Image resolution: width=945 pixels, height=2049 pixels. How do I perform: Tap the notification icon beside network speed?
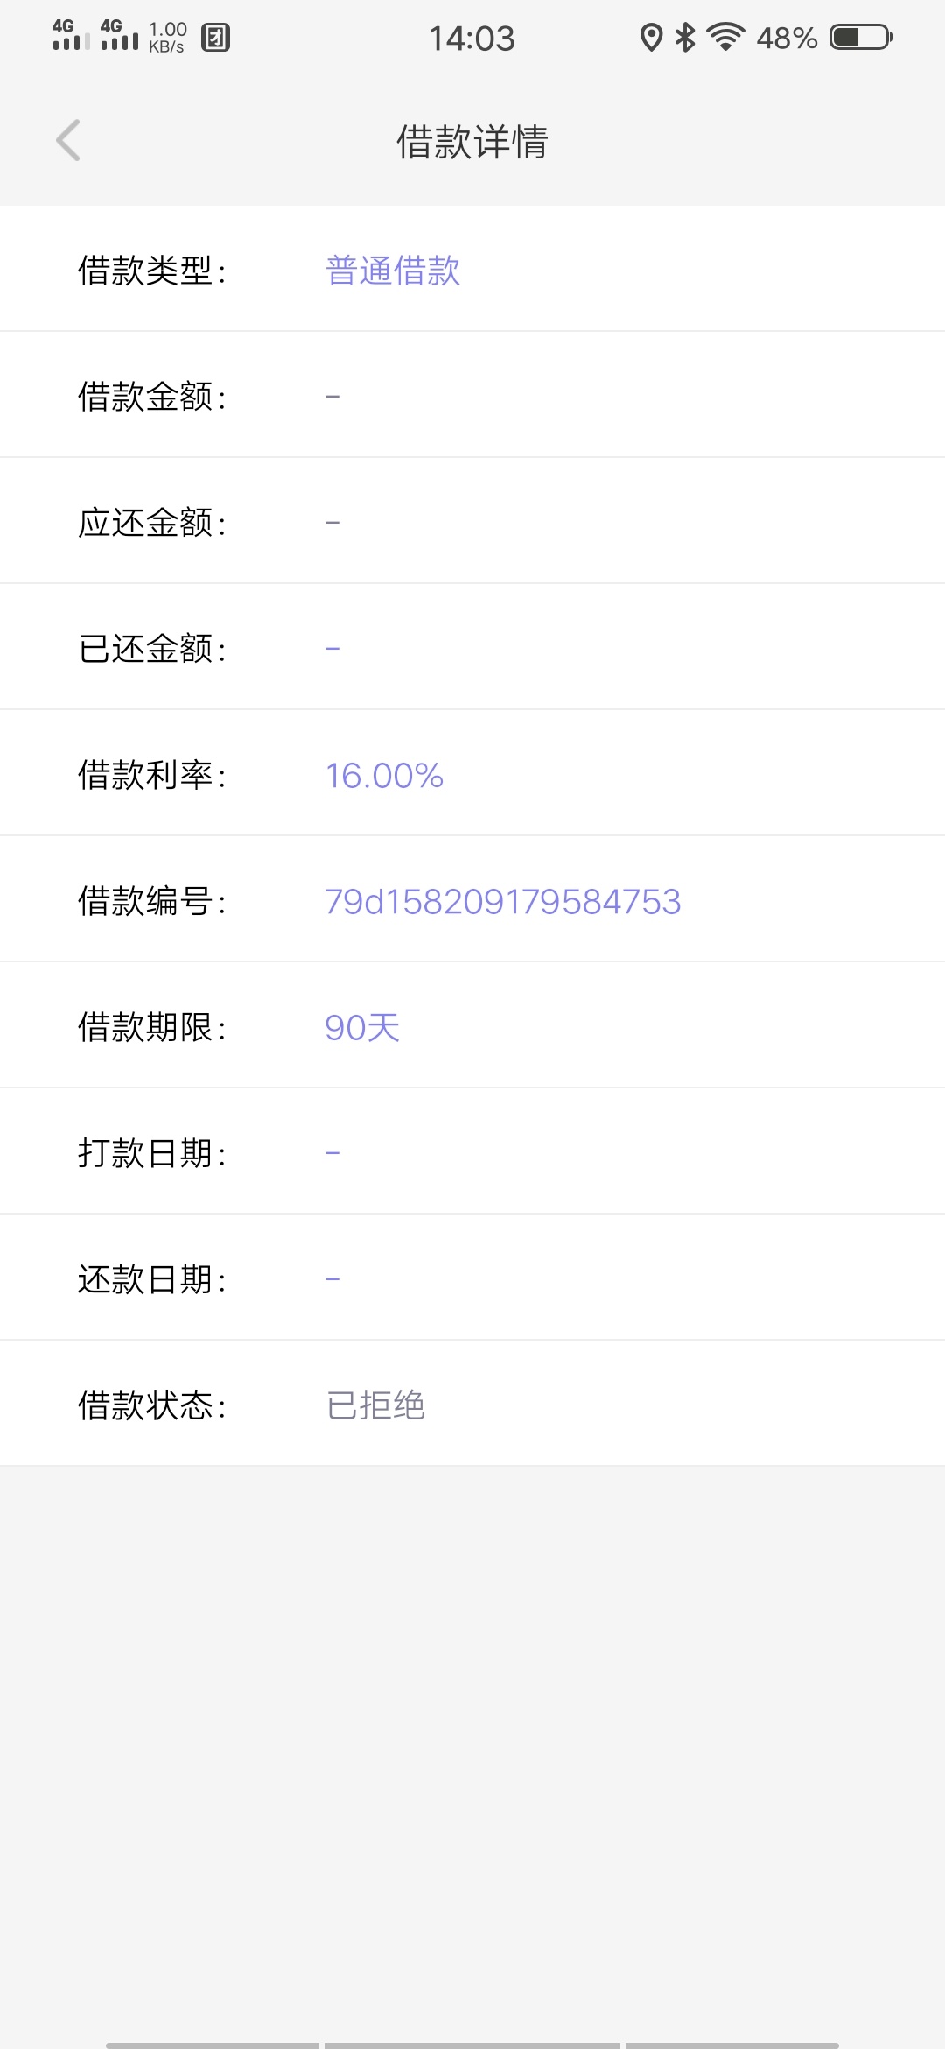(215, 38)
